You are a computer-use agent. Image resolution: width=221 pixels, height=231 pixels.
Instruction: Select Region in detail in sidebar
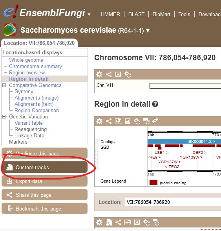[x=29, y=79]
